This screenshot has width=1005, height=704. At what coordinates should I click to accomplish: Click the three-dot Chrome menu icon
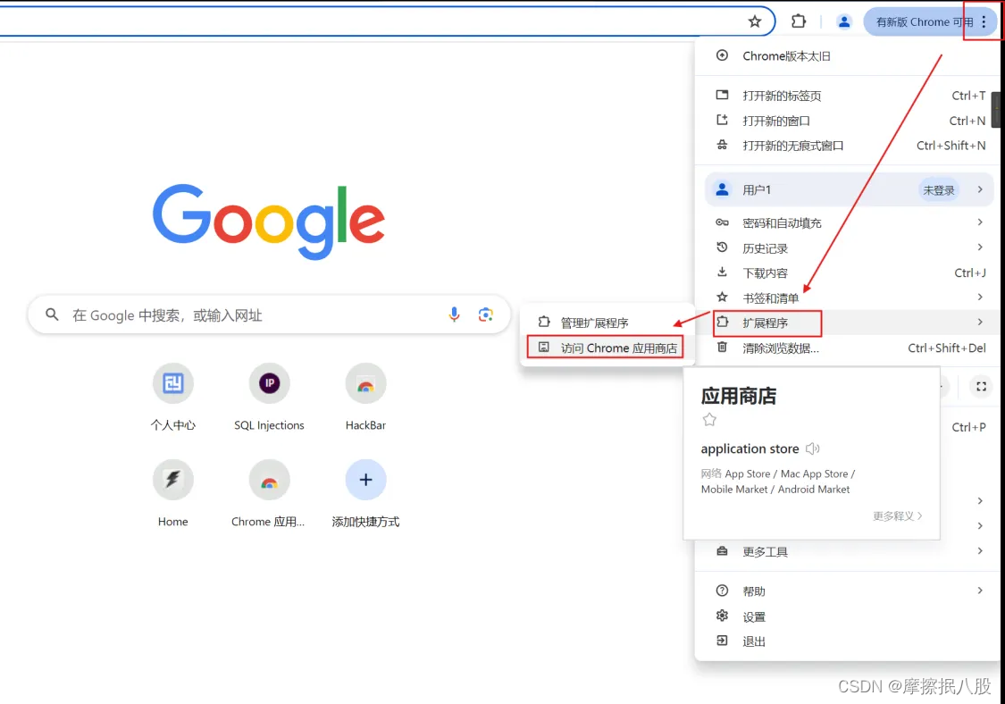tap(984, 21)
